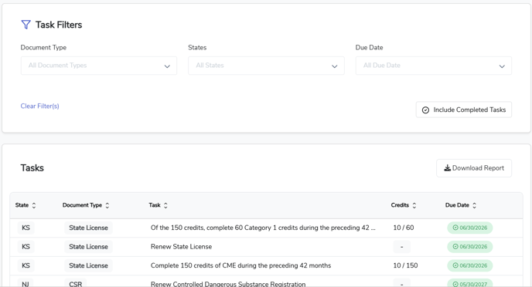Click the Task Filters funnel icon
This screenshot has height=287, width=532.
[26, 25]
